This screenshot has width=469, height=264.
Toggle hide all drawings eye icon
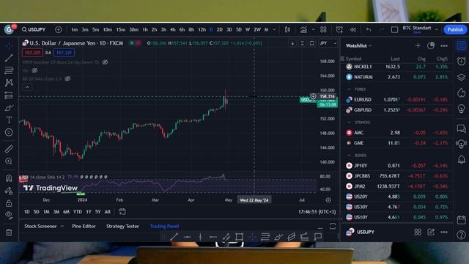[x=9, y=215]
